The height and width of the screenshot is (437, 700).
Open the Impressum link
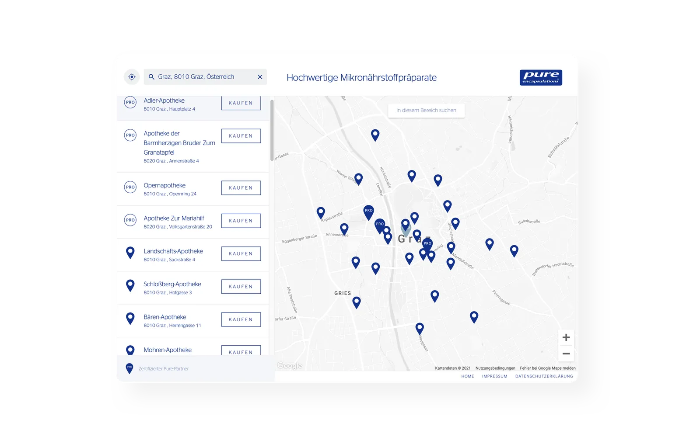point(494,376)
